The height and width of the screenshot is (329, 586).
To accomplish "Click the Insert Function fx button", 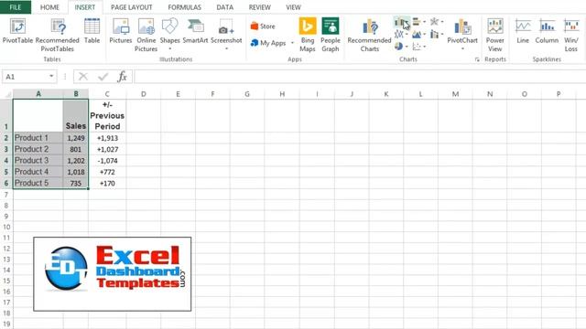I will [122, 77].
